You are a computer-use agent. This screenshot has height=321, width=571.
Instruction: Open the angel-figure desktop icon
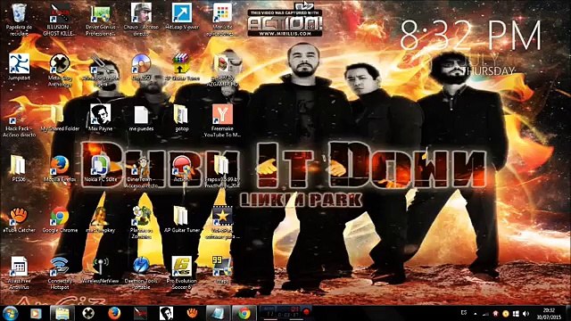pyautogui.click(x=101, y=219)
